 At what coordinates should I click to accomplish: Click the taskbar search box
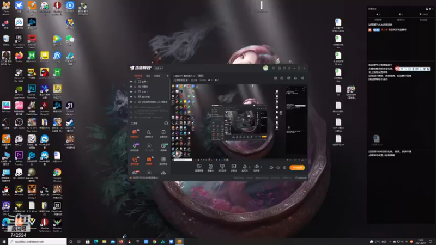pyautogui.click(x=38, y=242)
